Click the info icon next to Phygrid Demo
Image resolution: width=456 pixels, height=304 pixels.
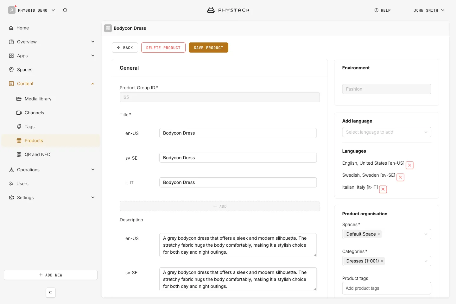[65, 10]
